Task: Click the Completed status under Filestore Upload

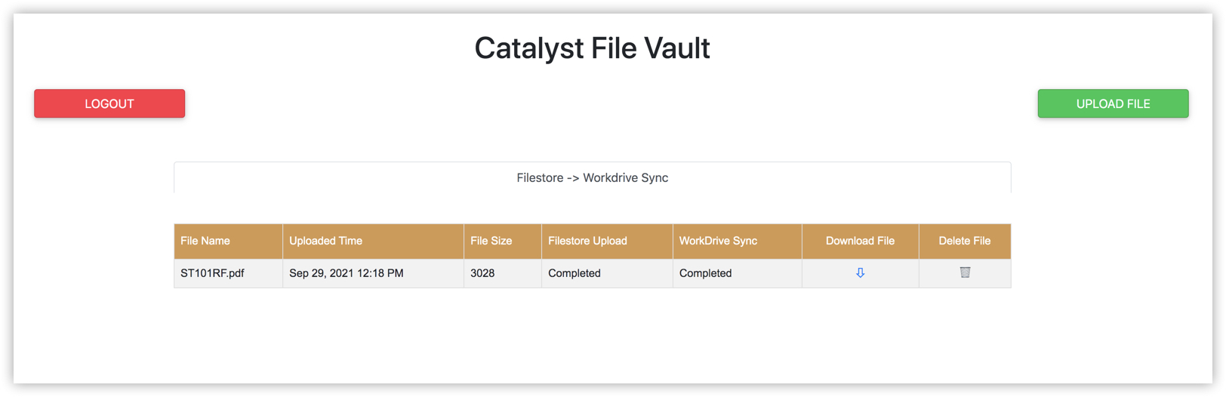Action: click(x=574, y=273)
